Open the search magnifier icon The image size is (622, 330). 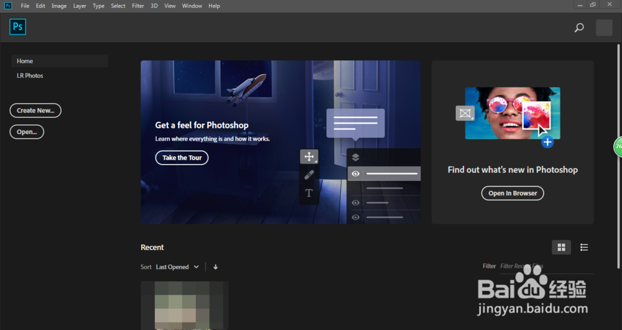point(579,28)
